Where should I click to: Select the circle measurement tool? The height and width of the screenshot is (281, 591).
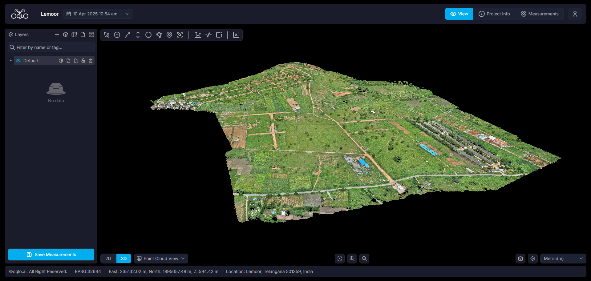148,35
